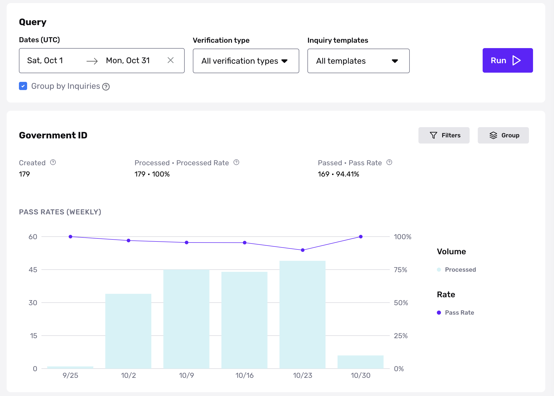This screenshot has width=554, height=396.
Task: Expand the All templates dropdown
Action: 358,61
